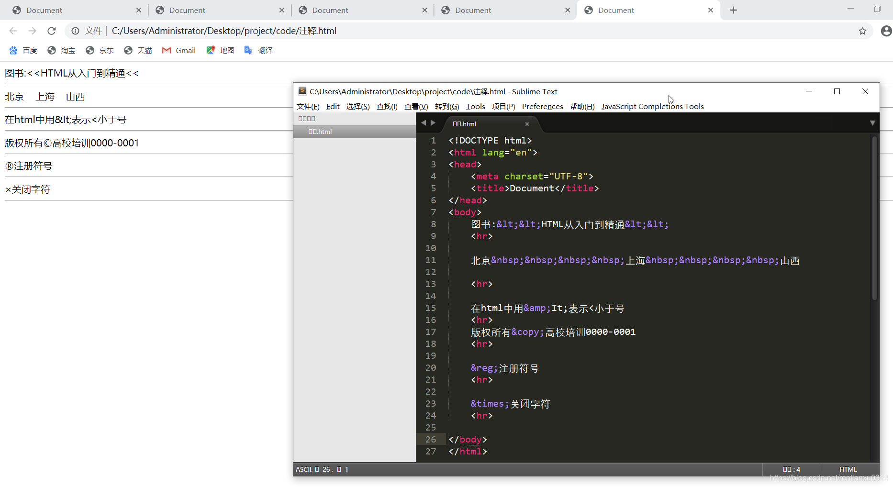The height and width of the screenshot is (487, 893).
Task: Open the Gmail bookmark
Action: point(179,50)
